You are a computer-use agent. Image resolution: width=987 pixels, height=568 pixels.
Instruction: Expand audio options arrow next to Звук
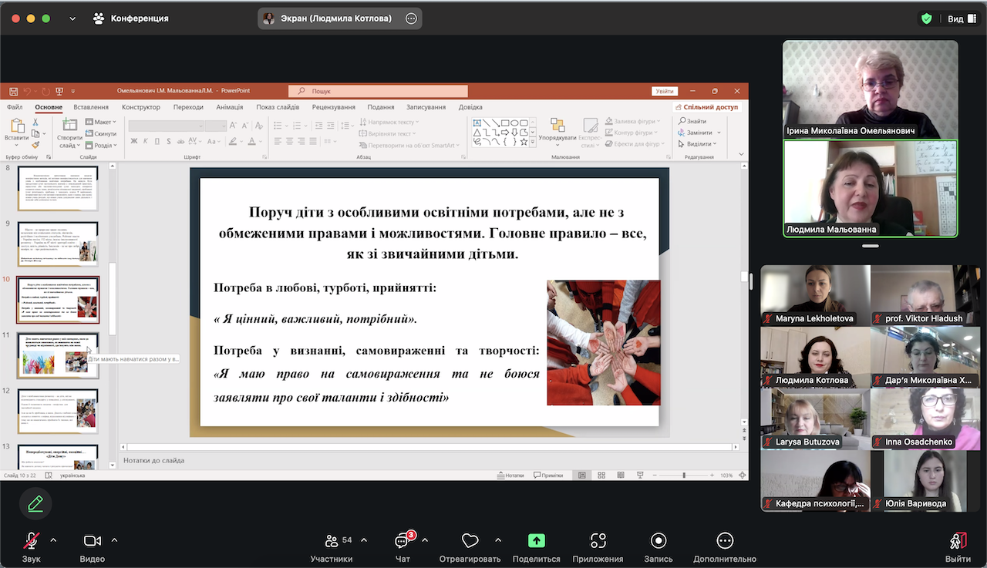coord(53,539)
